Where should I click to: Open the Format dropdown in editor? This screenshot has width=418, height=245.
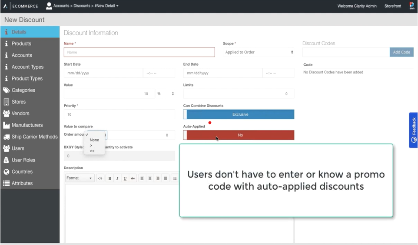pos(80,178)
